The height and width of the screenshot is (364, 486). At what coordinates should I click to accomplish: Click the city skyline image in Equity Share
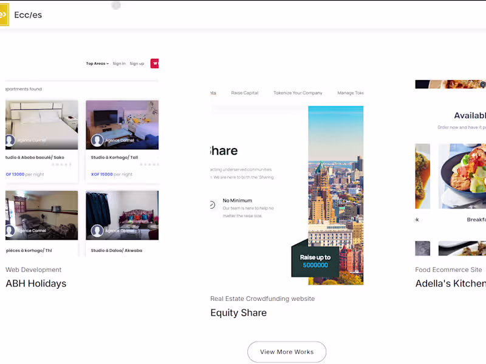(336, 195)
